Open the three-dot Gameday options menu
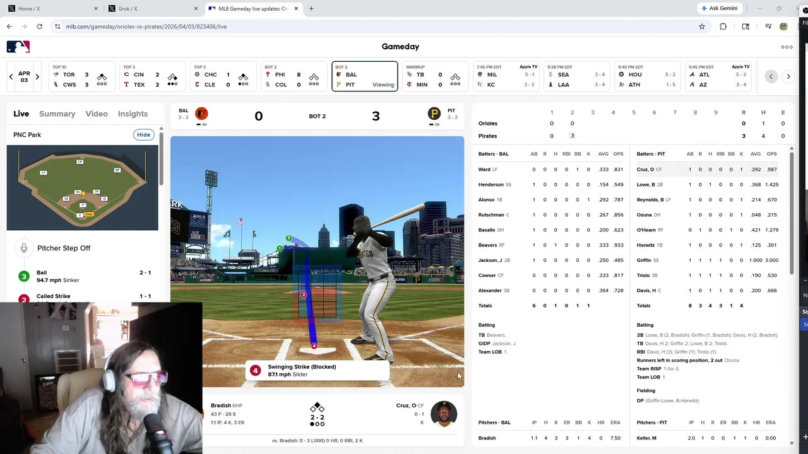 click(787, 47)
